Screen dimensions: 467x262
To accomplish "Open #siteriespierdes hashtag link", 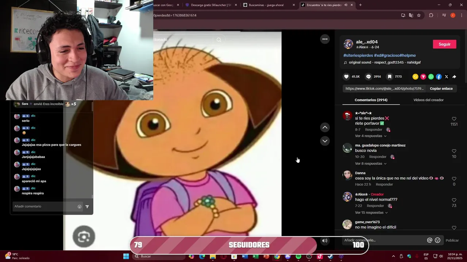I will pos(358,55).
